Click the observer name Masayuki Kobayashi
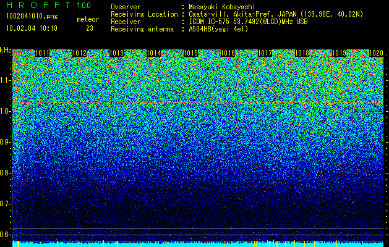The image size is (389, 247). 222,7
